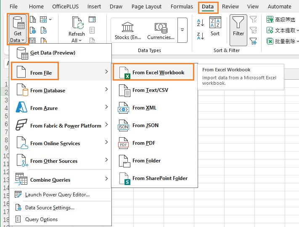Choose the Currencies data type
The width and height of the screenshot is (299, 227).
[161, 31]
